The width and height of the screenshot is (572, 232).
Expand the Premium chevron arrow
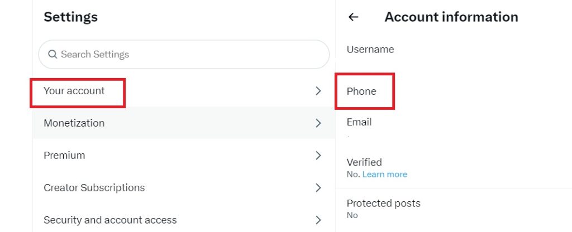click(318, 156)
